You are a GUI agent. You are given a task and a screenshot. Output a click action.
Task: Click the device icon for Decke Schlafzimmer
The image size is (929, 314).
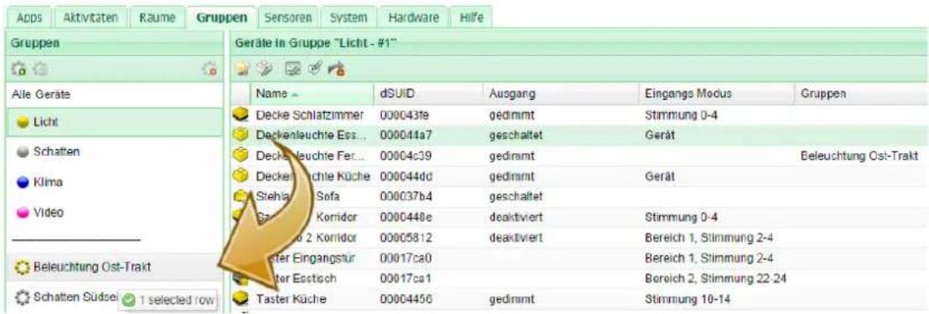[x=241, y=114]
